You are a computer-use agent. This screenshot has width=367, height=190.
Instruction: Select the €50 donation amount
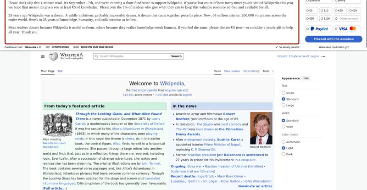click(311, 18)
